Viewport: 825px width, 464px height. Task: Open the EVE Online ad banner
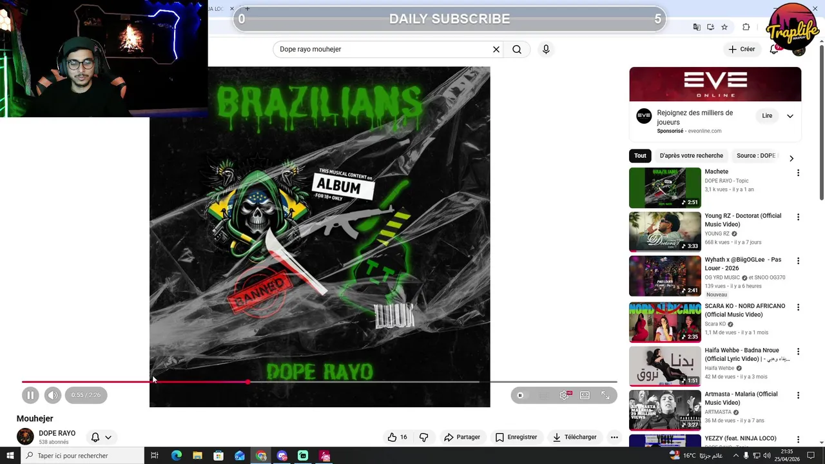(x=715, y=84)
